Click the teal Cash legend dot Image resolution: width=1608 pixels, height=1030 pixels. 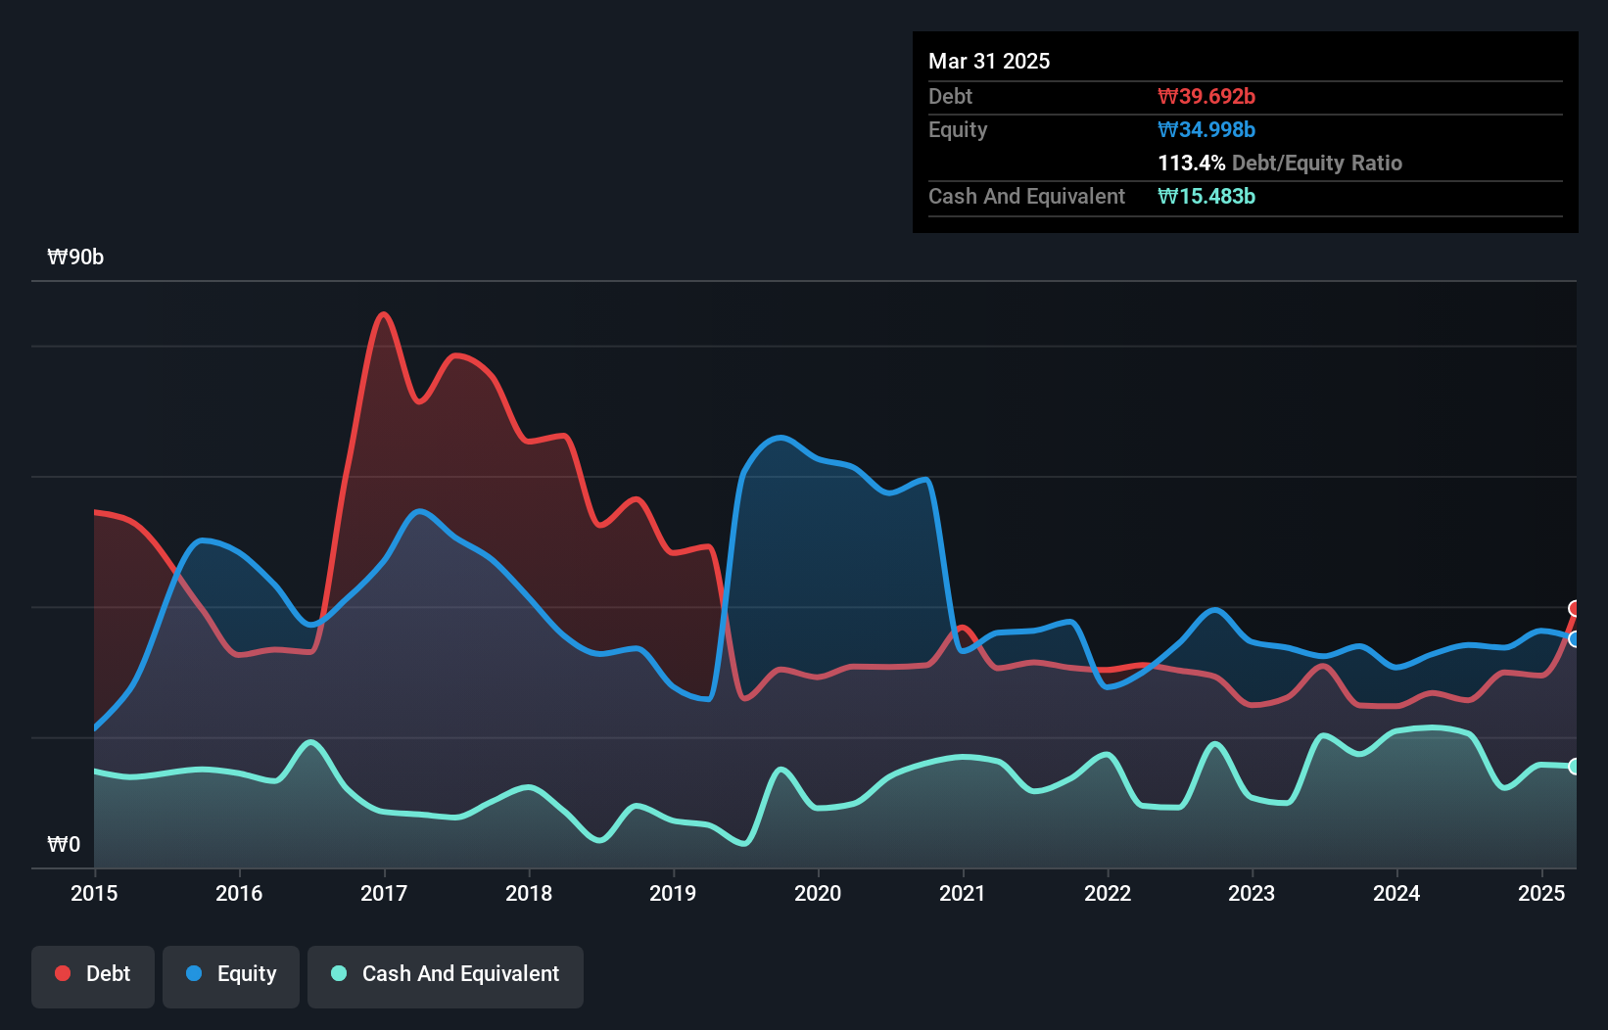pyautogui.click(x=339, y=973)
